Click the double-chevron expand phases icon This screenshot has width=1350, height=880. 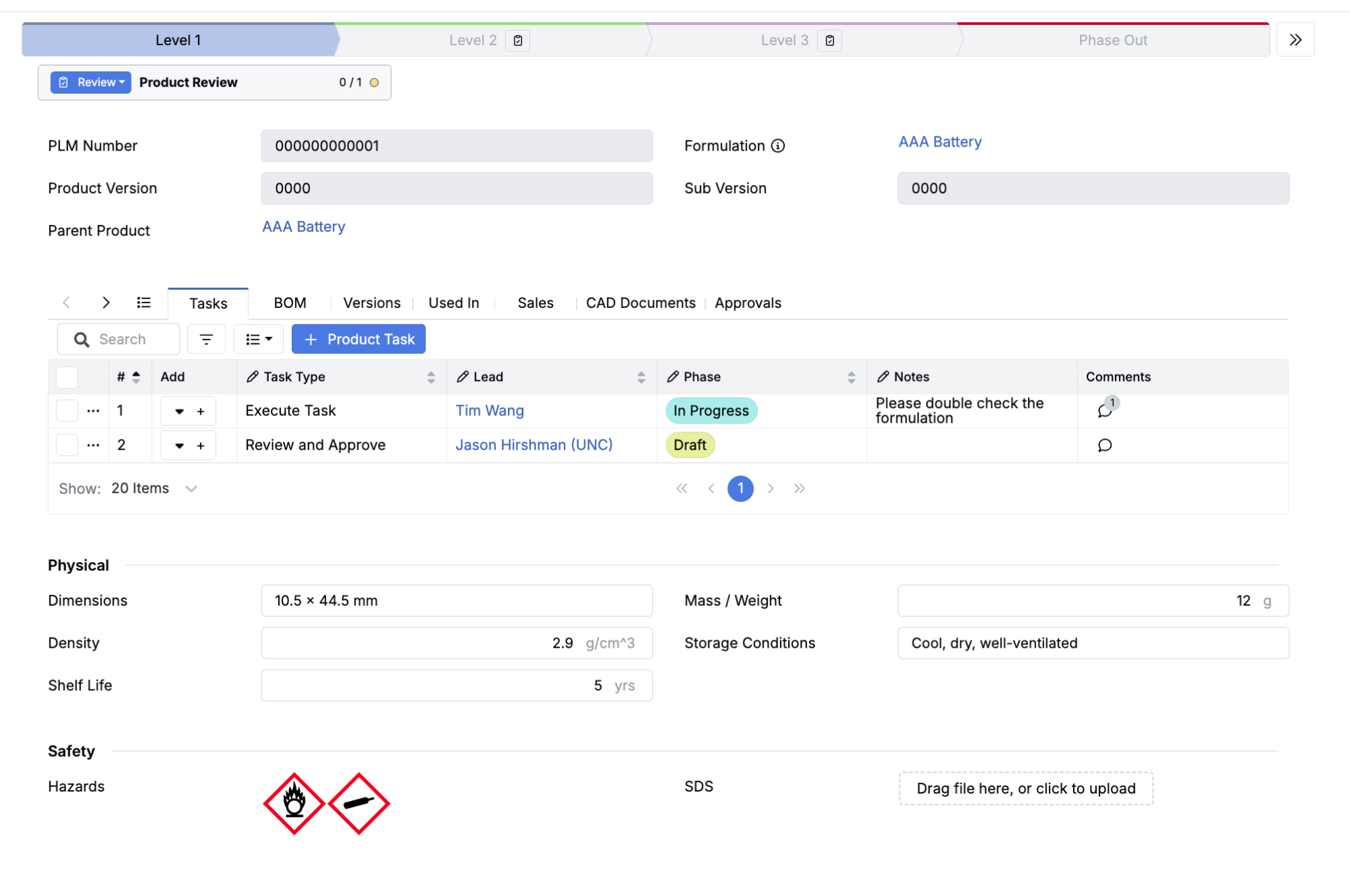(1295, 40)
